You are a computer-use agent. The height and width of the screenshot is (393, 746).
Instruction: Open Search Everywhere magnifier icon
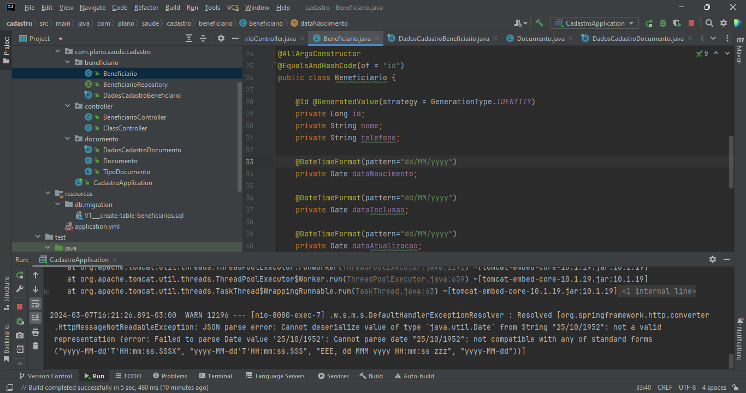click(709, 23)
